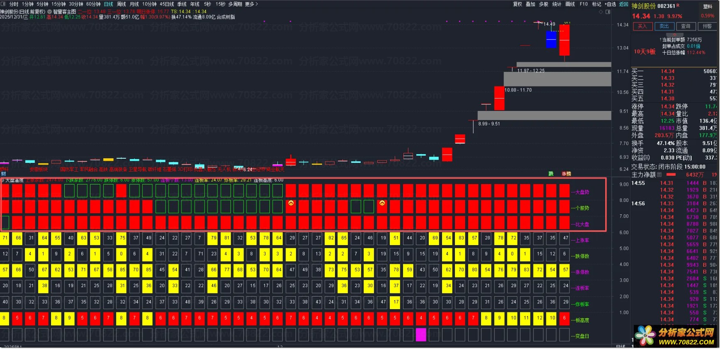Switch to the 5分钟 period

42,4
